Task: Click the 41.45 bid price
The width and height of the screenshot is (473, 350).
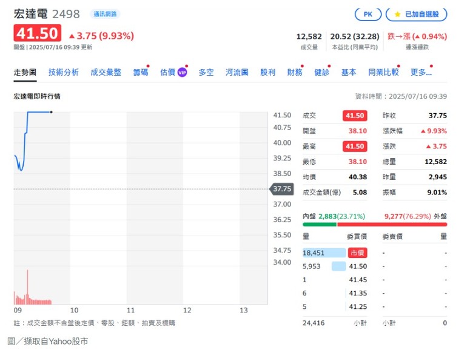Action: [x=358, y=280]
